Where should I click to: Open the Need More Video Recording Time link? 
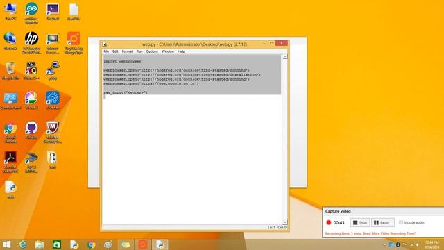click(x=389, y=233)
